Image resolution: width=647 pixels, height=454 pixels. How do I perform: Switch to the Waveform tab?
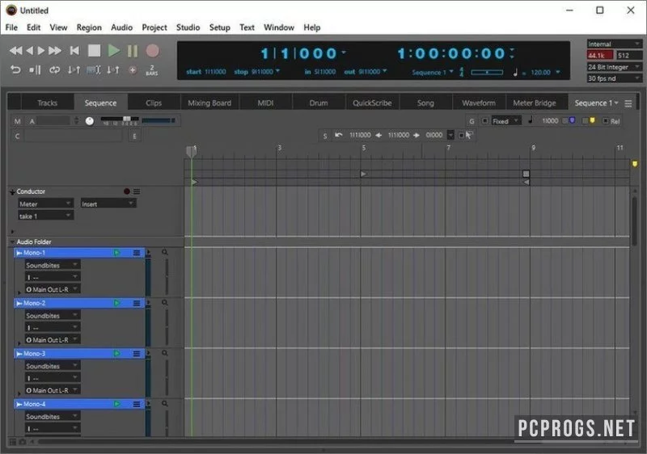pyautogui.click(x=479, y=103)
